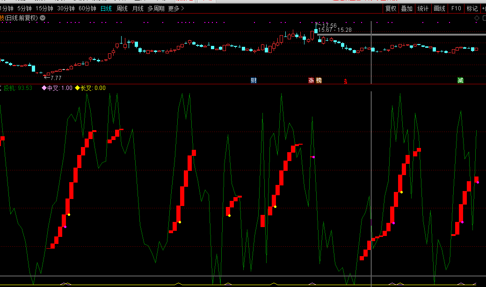Click the 涨 event marker on chart
Viewport: 486px width, 287px height.
tap(311, 81)
